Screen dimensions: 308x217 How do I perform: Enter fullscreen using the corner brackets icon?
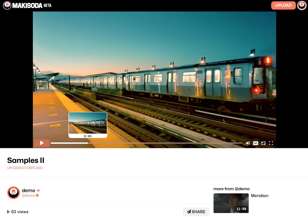[271, 143]
